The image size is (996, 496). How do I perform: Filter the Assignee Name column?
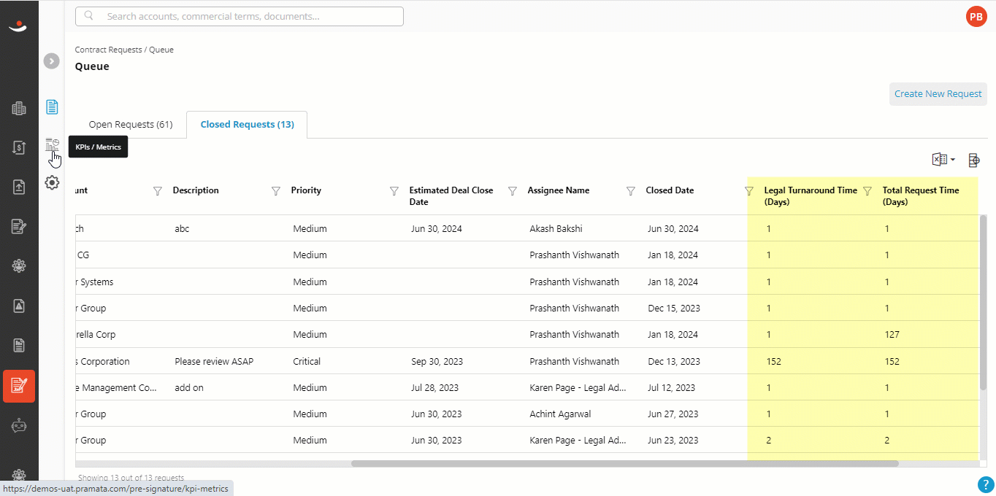point(631,191)
